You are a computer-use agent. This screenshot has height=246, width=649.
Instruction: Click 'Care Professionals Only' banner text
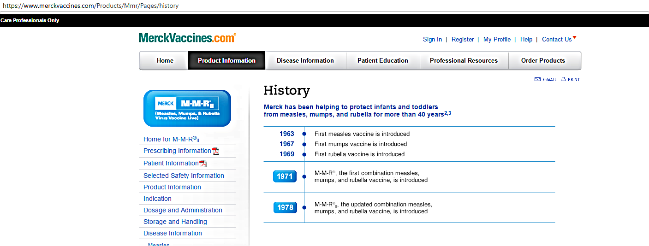(30, 21)
